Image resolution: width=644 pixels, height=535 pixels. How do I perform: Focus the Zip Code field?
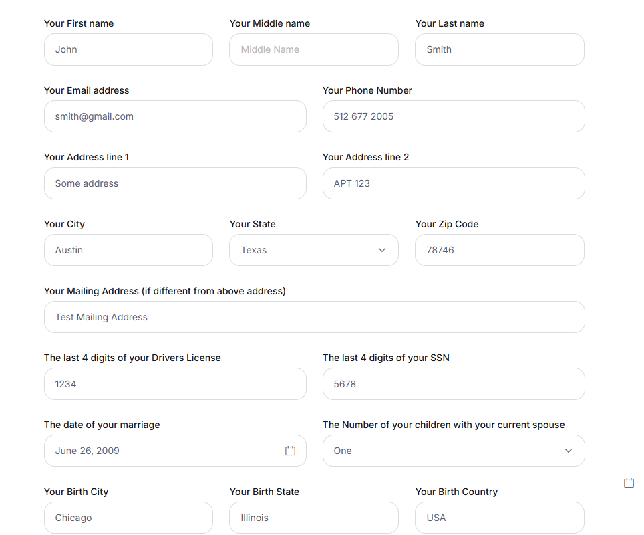500,250
